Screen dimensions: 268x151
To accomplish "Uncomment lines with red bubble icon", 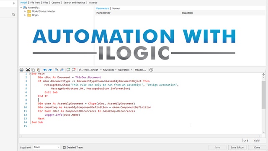I will [x=74, y=70].
